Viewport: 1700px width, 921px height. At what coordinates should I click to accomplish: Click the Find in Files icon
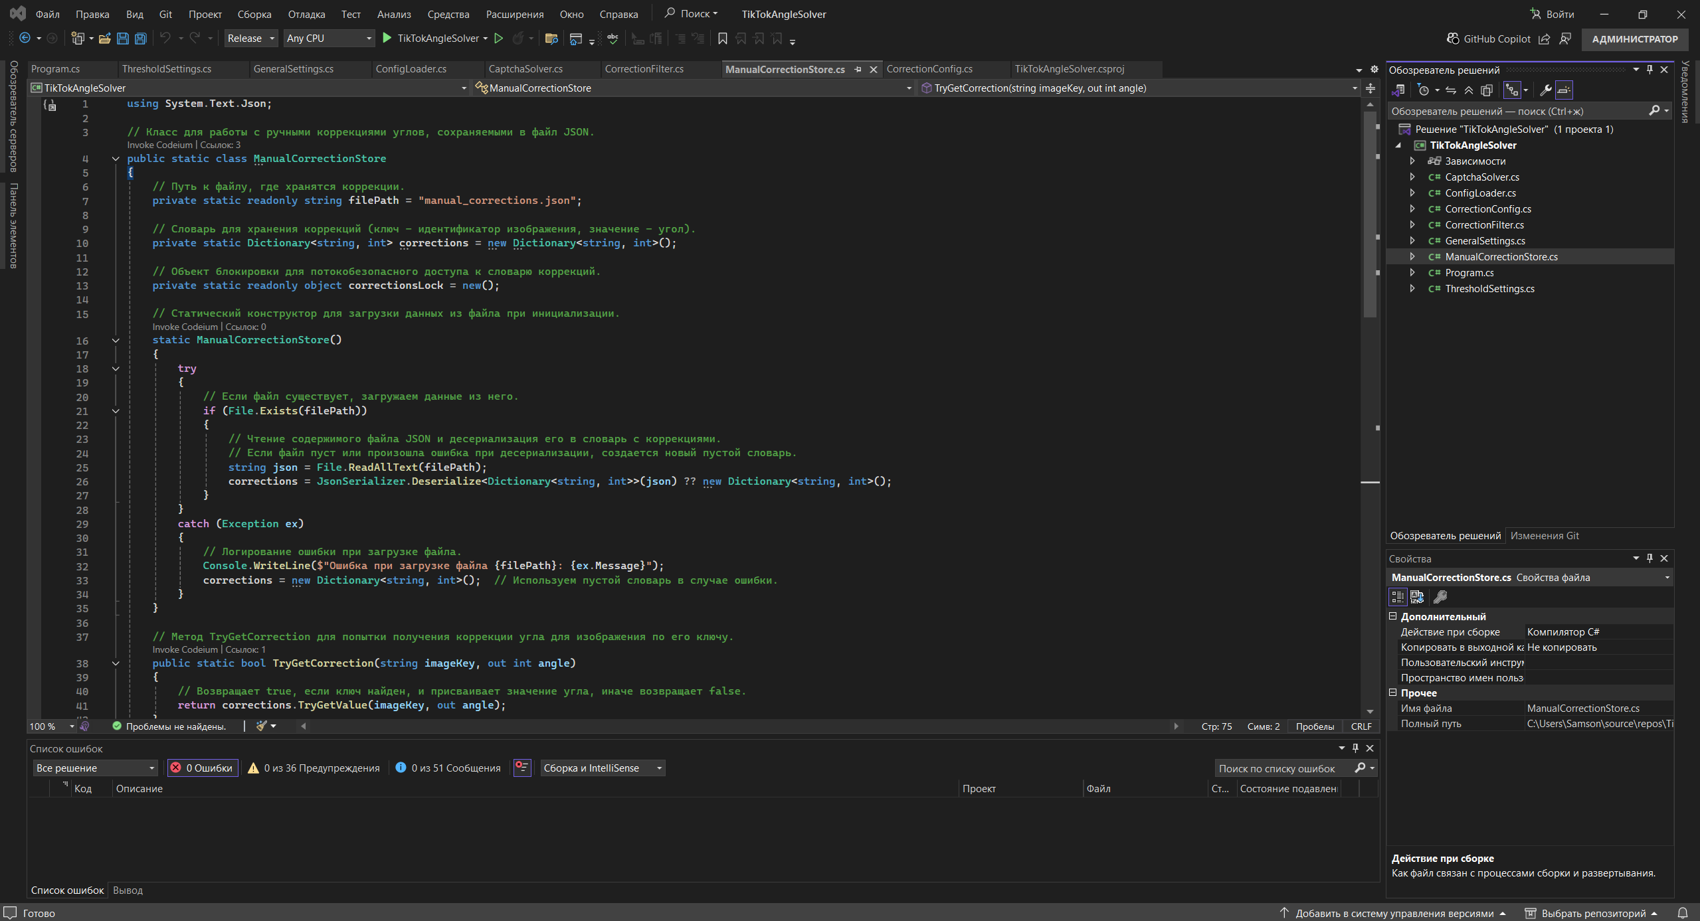point(551,39)
